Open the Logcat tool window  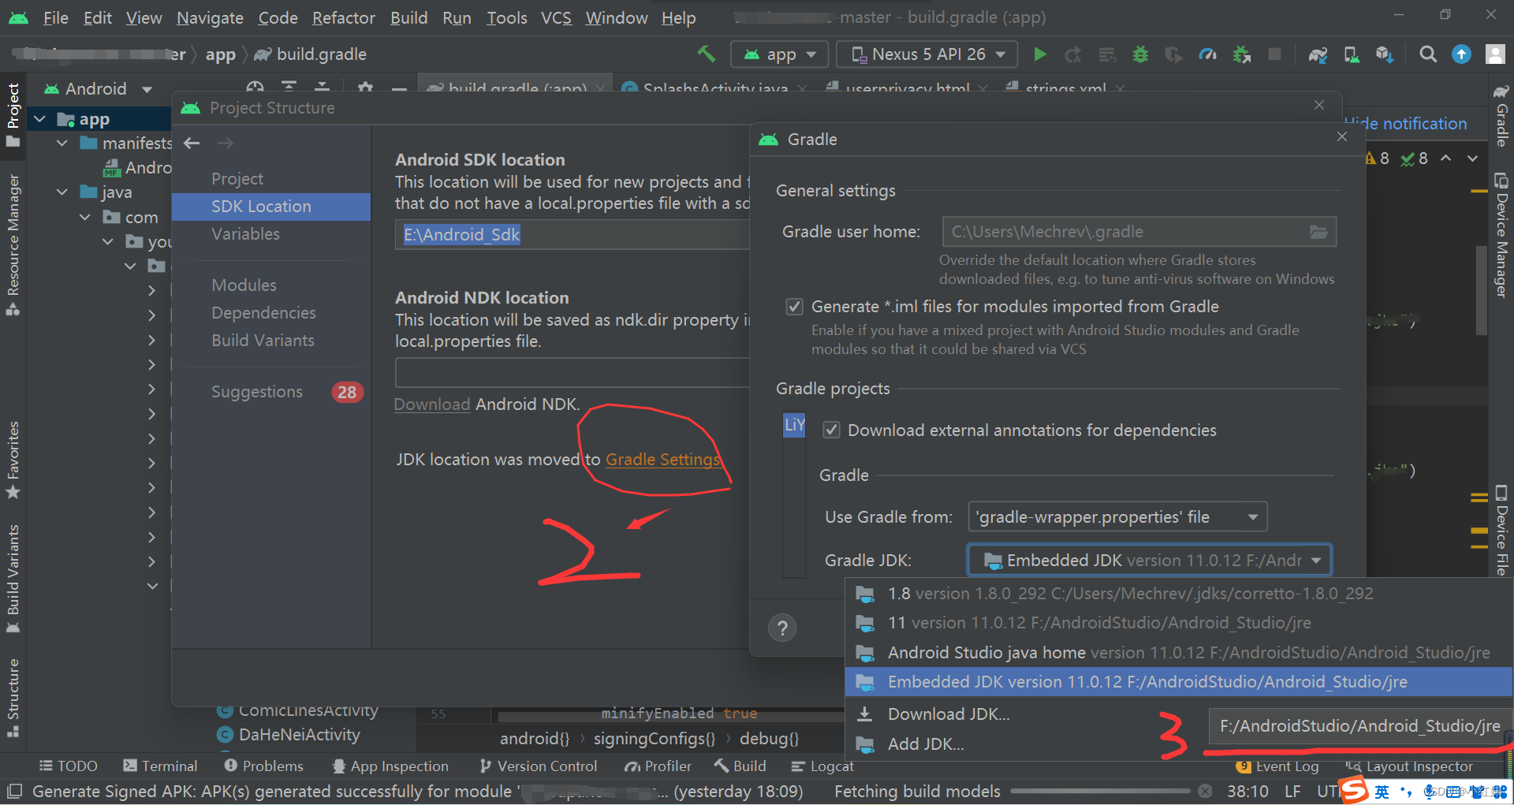[x=822, y=766]
